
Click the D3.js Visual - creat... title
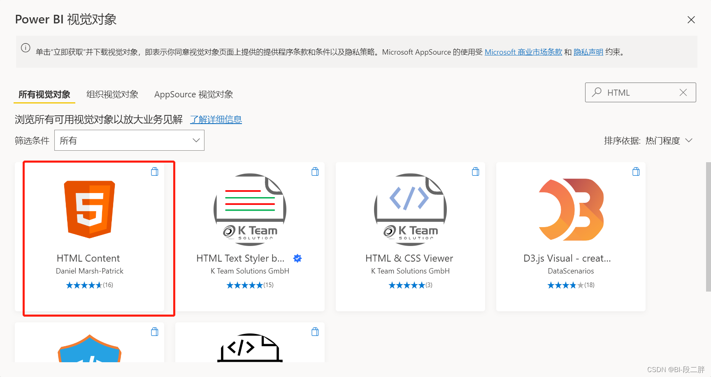pyautogui.click(x=567, y=258)
